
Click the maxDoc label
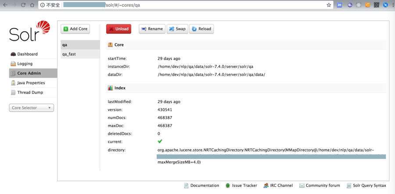pos(115,126)
